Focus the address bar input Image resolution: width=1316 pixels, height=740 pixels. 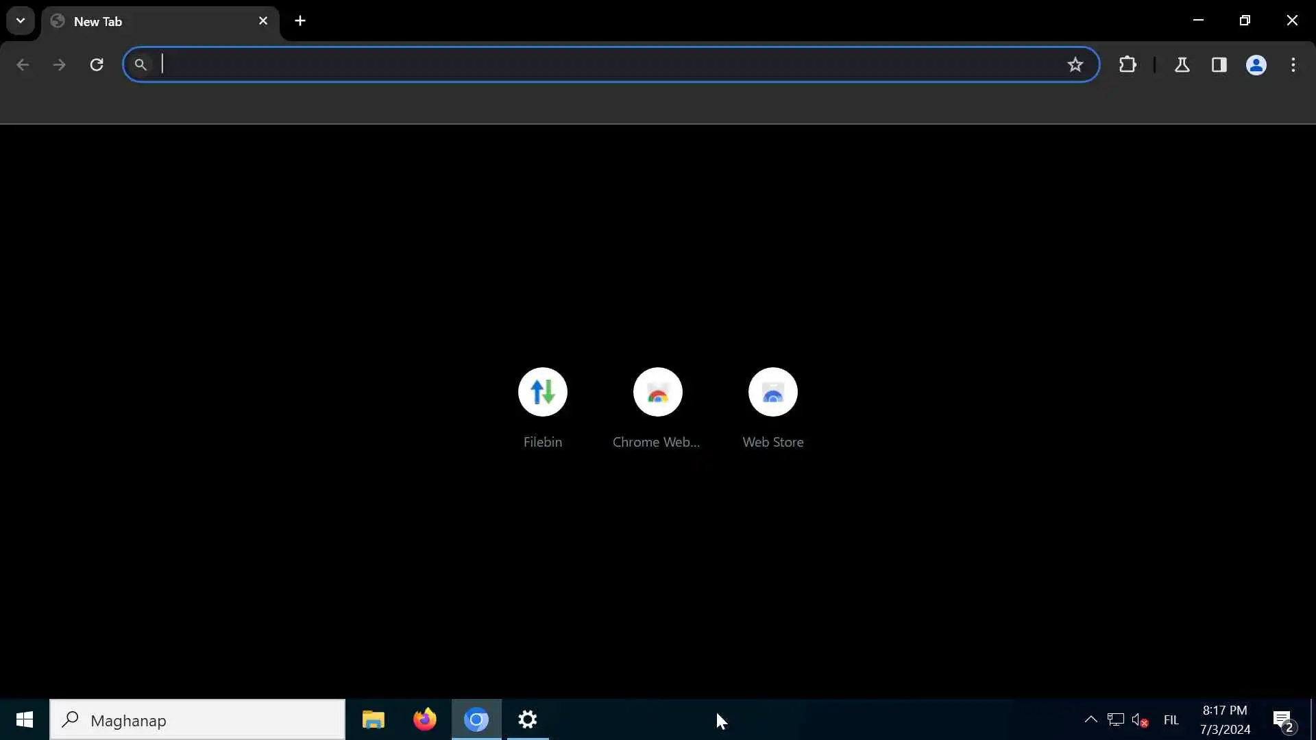pos(603,64)
